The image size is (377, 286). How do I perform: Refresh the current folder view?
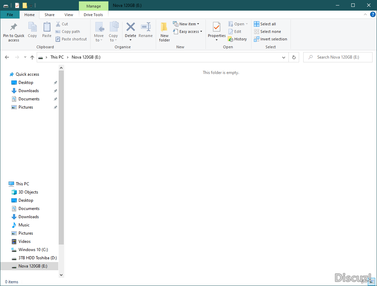pyautogui.click(x=294, y=57)
